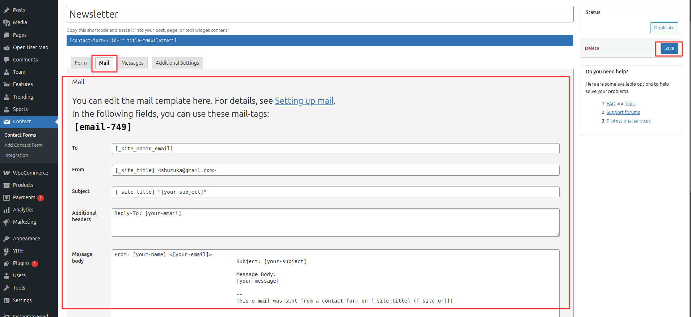The height and width of the screenshot is (317, 691).
Task: Click the Media icon in sidebar
Action: [x=7, y=22]
